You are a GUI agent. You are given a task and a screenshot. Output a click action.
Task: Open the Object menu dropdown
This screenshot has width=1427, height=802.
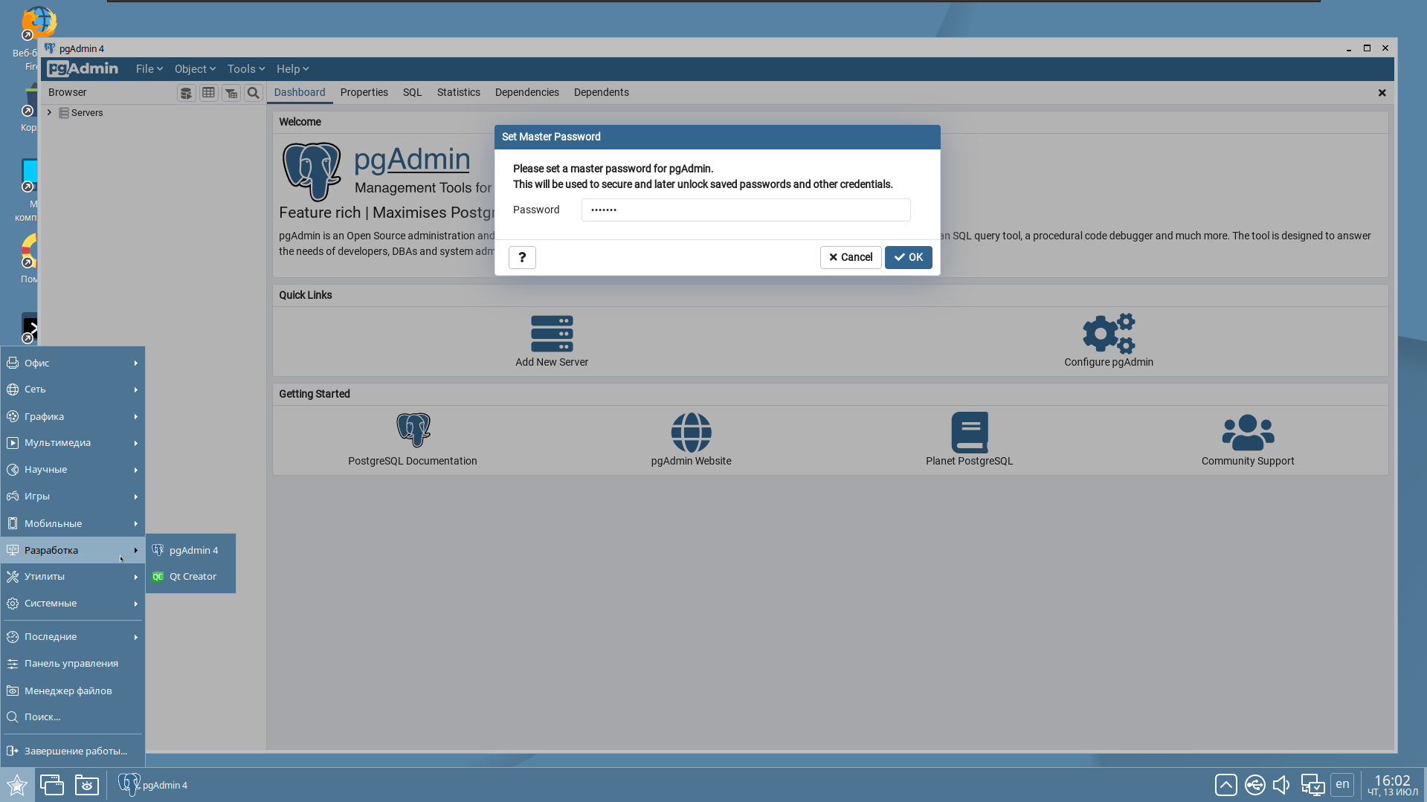pos(195,69)
